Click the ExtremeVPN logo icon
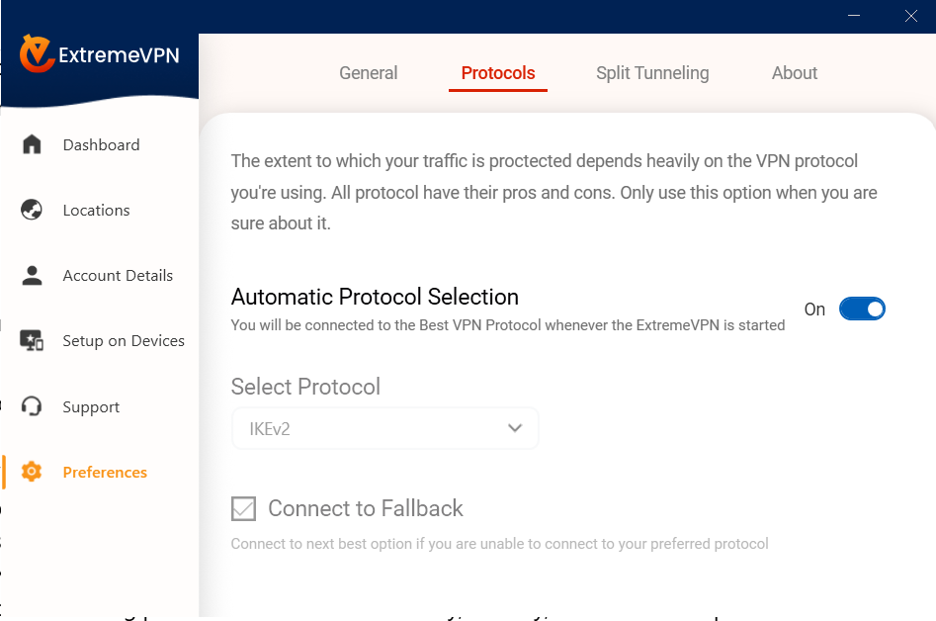This screenshot has height=621, width=936. [35, 54]
